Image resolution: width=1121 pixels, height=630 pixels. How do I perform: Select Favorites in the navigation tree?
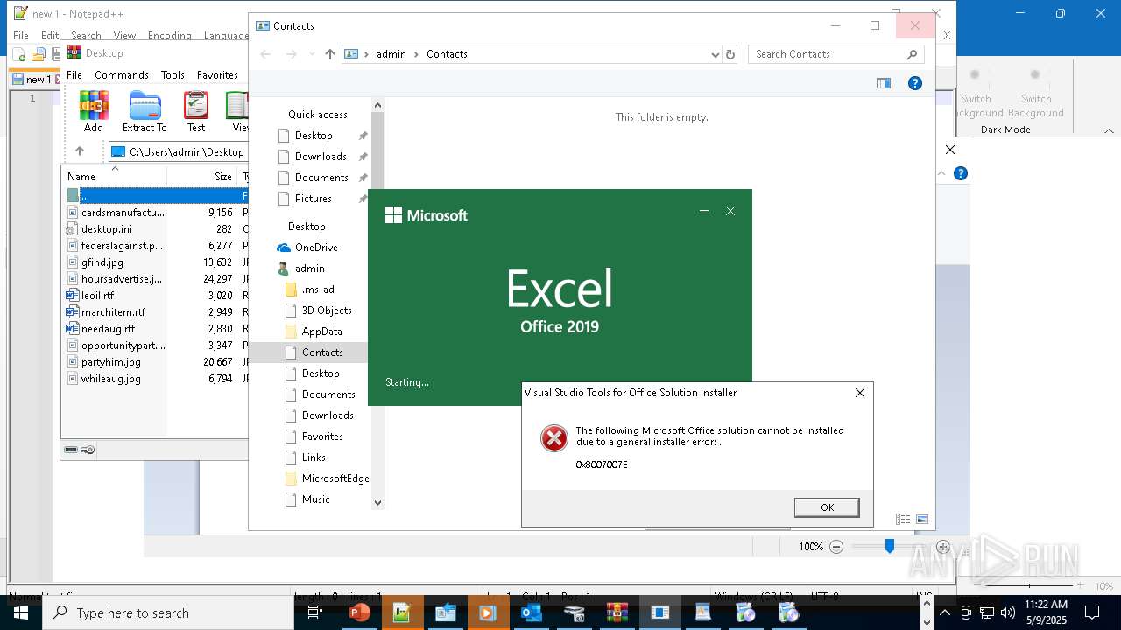[321, 437]
